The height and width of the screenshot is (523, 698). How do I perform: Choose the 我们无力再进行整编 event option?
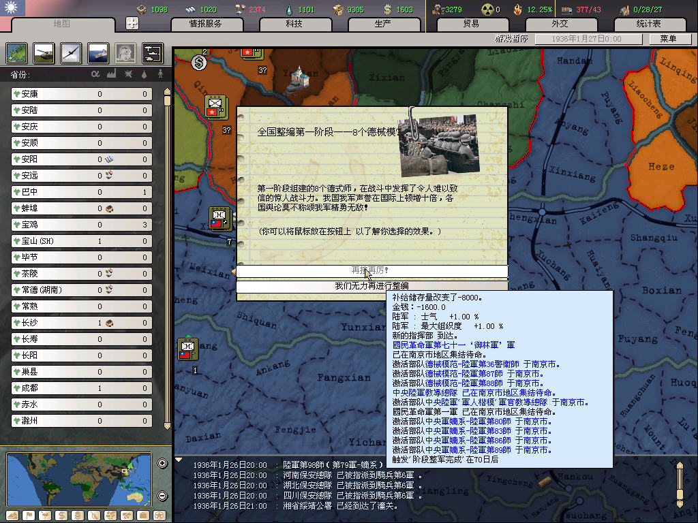pos(371,286)
